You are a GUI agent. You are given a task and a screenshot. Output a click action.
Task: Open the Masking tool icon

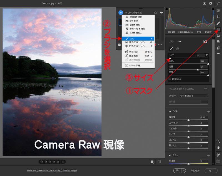218,30
